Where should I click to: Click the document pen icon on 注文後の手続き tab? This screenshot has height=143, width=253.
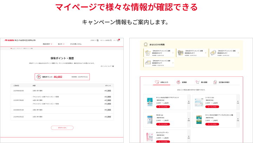(215, 82)
